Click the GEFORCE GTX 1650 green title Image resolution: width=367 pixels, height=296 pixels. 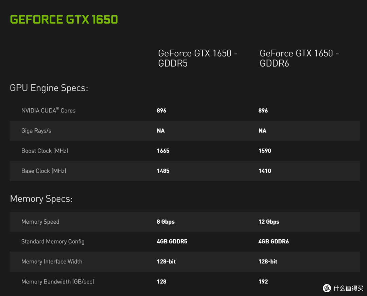coord(64,19)
